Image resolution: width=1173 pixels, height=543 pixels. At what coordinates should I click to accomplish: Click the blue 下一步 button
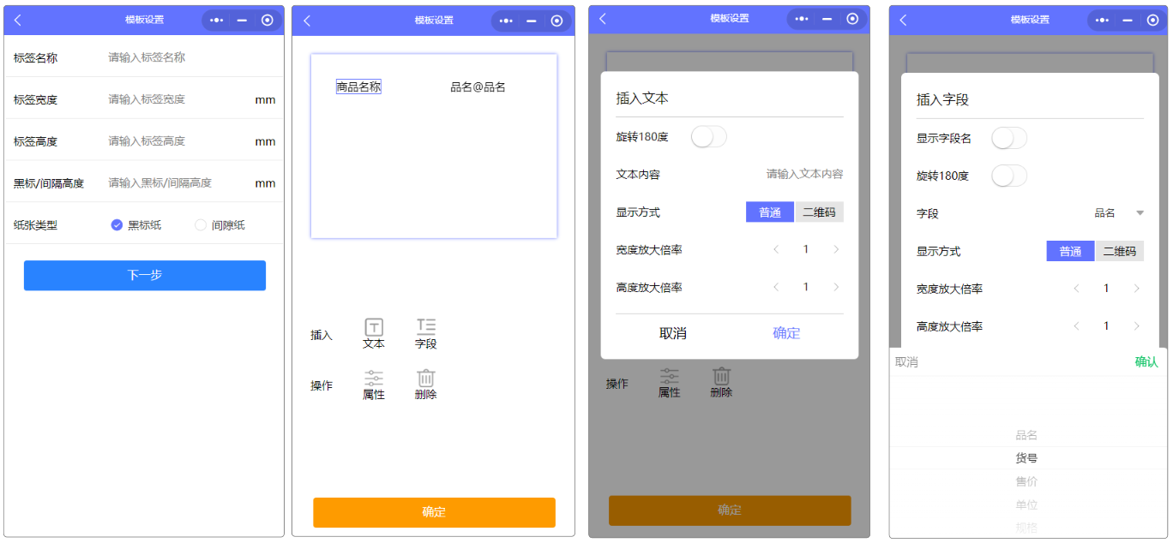tap(144, 276)
